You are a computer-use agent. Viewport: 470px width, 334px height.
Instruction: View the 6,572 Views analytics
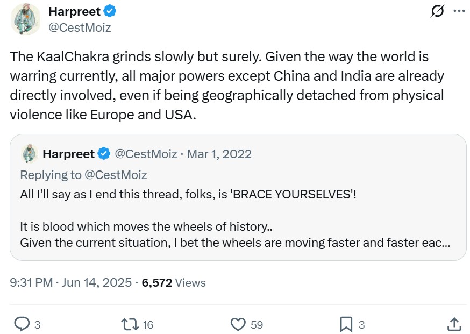[x=174, y=282]
